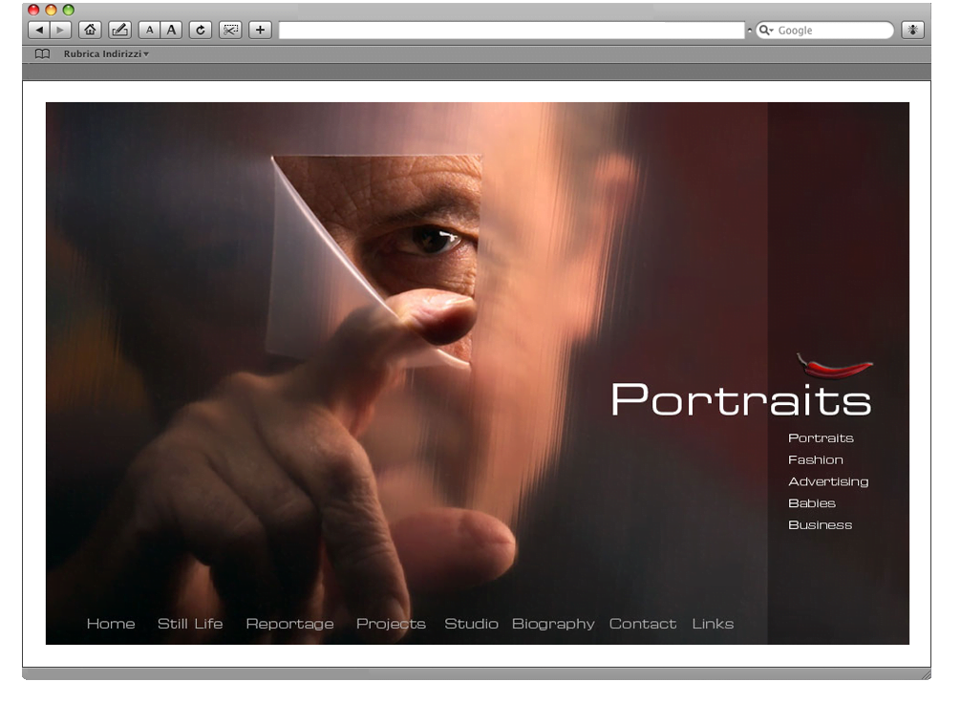
Task: Select the Fashion category link
Action: click(x=816, y=459)
